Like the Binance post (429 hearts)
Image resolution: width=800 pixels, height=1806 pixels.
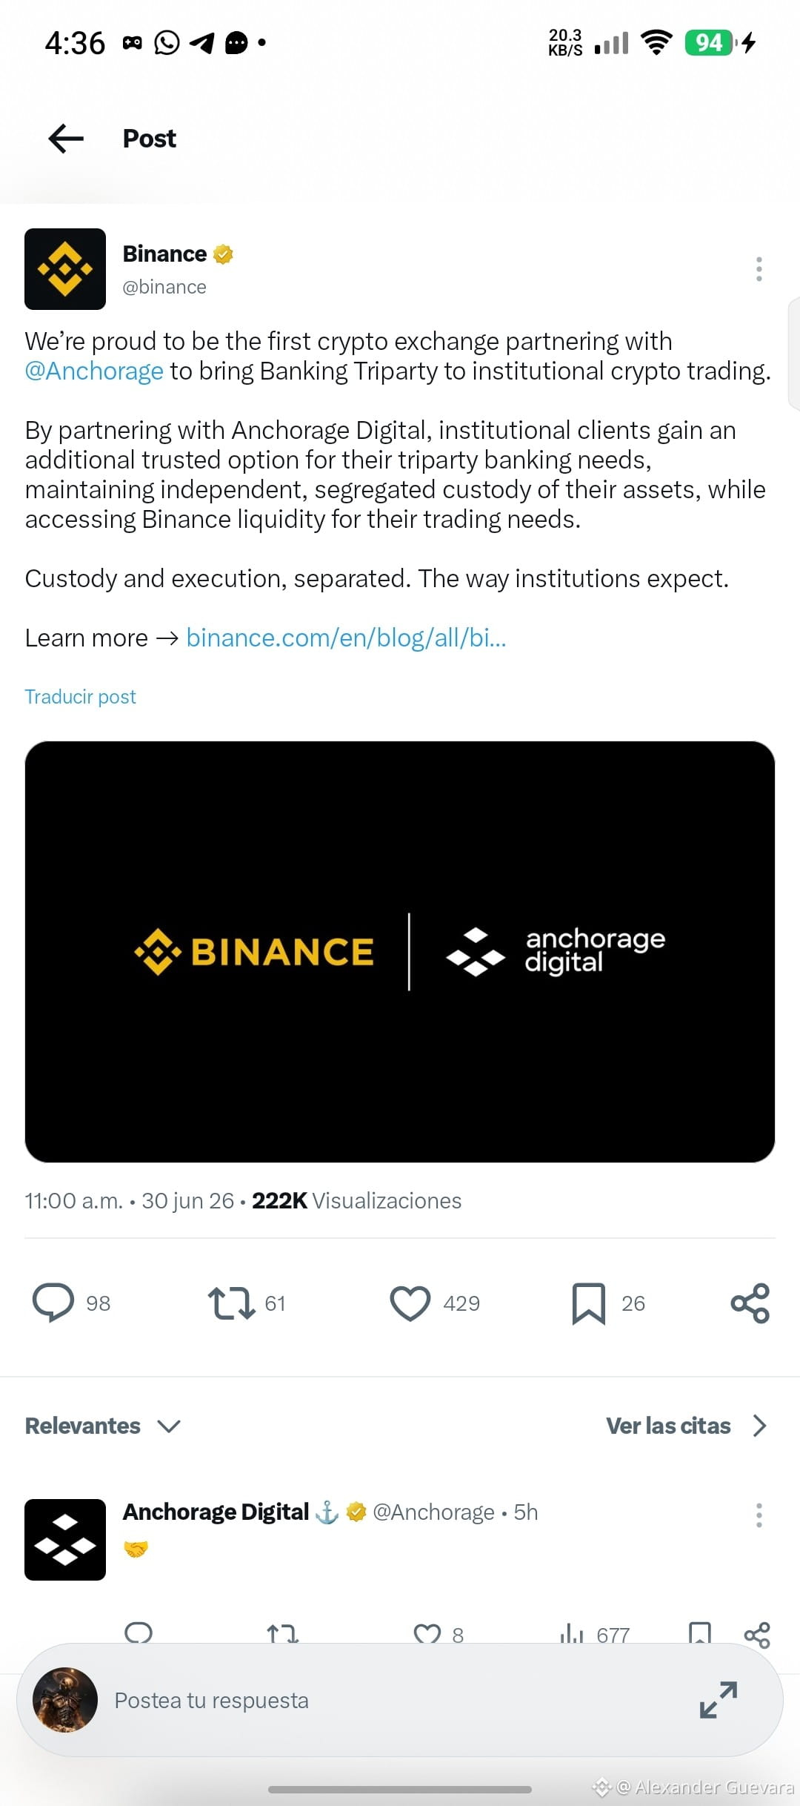pos(410,1303)
